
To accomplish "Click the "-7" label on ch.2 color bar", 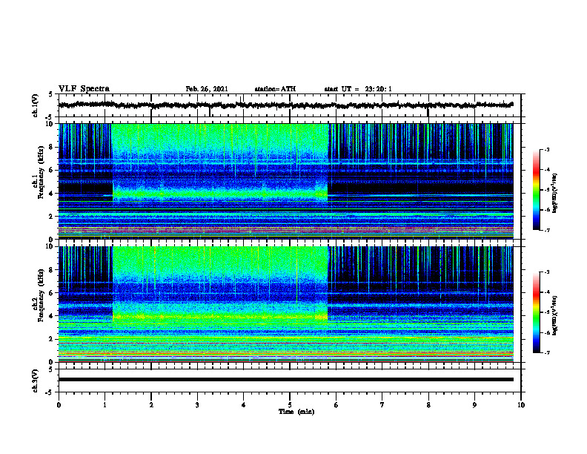I will (x=547, y=352).
